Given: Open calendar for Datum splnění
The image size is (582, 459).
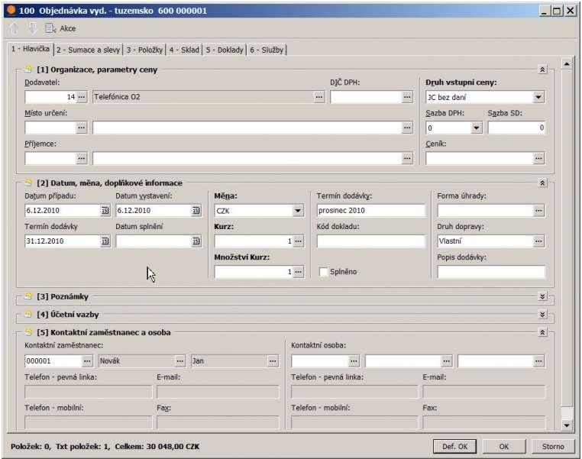Looking at the screenshot, I should 196,241.
